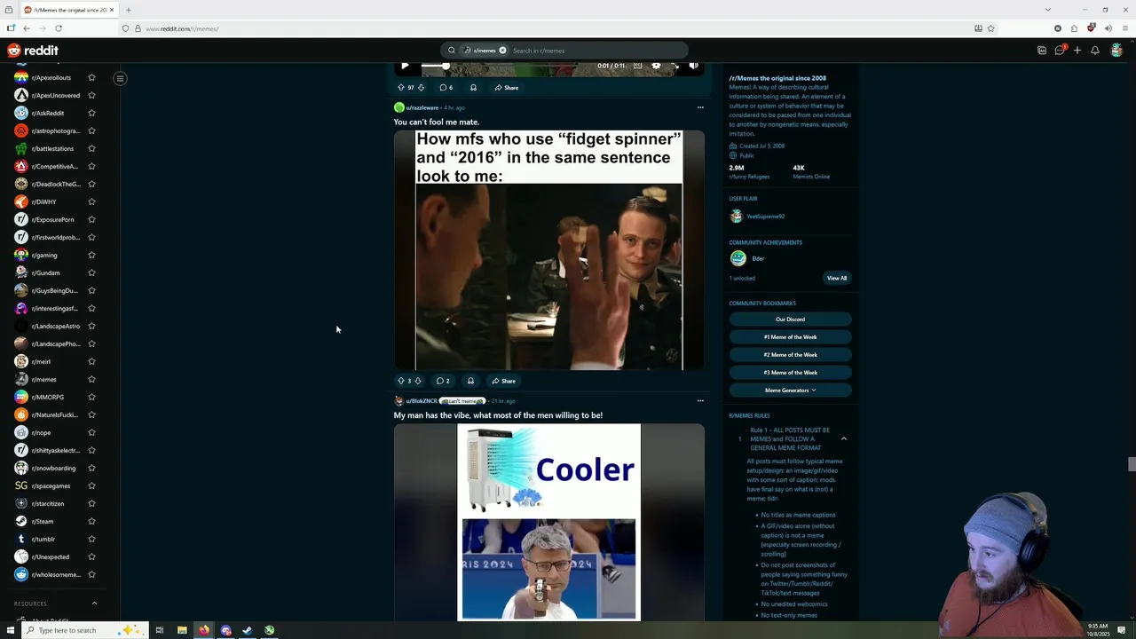Give an award to the video post
The image size is (1136, 639).
[473, 88]
